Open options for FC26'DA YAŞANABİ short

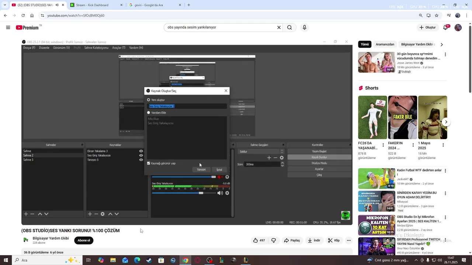[383, 145]
